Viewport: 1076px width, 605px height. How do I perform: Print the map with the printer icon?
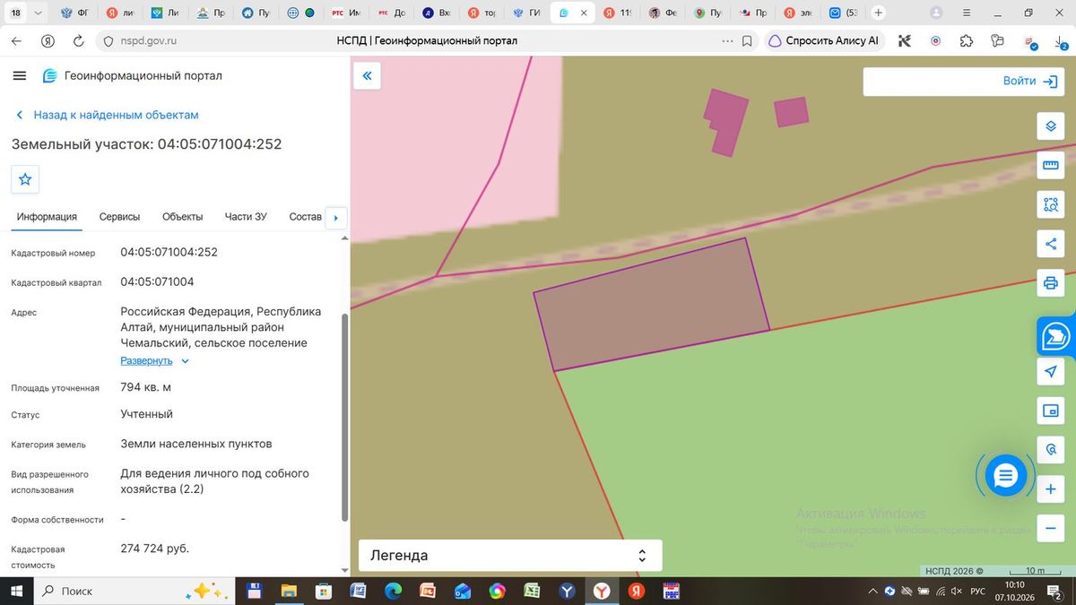click(1050, 283)
